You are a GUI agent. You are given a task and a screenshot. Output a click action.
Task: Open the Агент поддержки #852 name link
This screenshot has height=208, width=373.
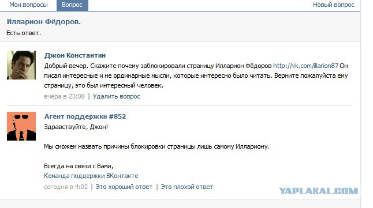85,116
